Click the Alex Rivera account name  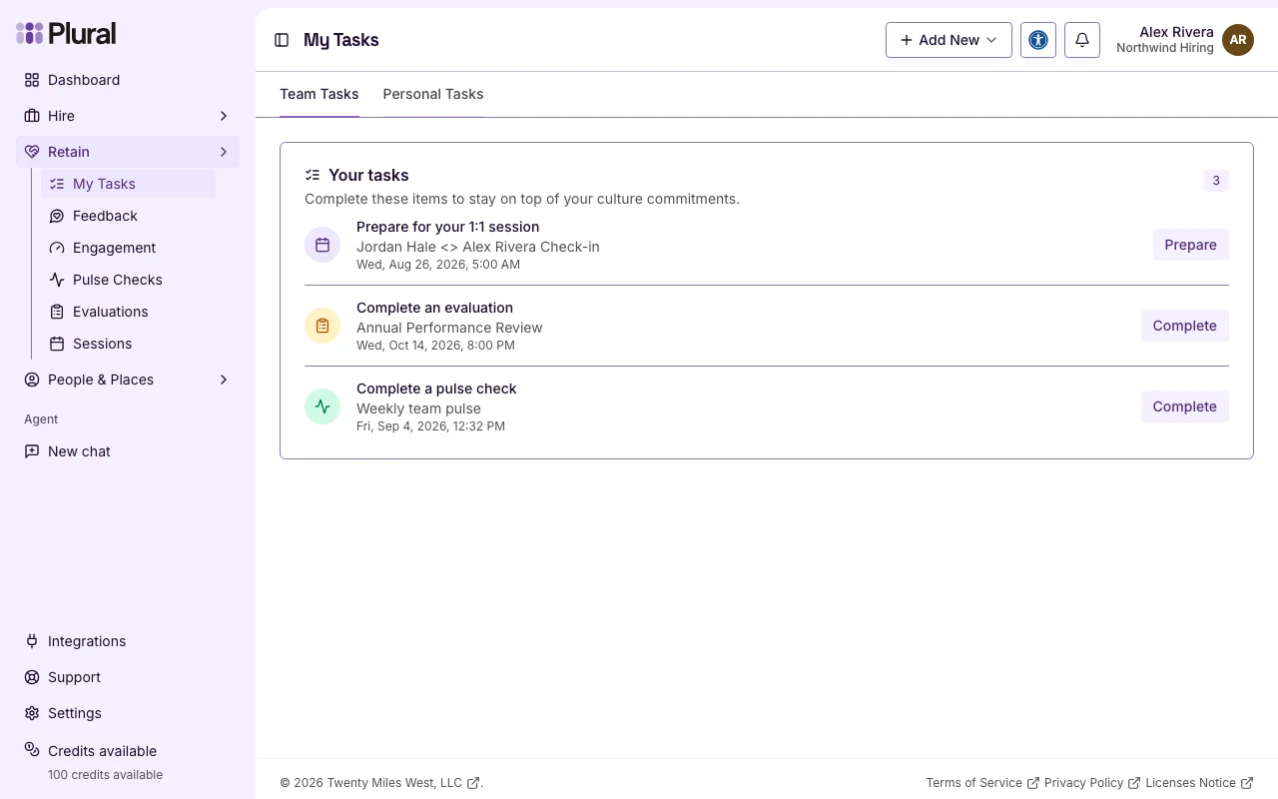pyautogui.click(x=1176, y=32)
